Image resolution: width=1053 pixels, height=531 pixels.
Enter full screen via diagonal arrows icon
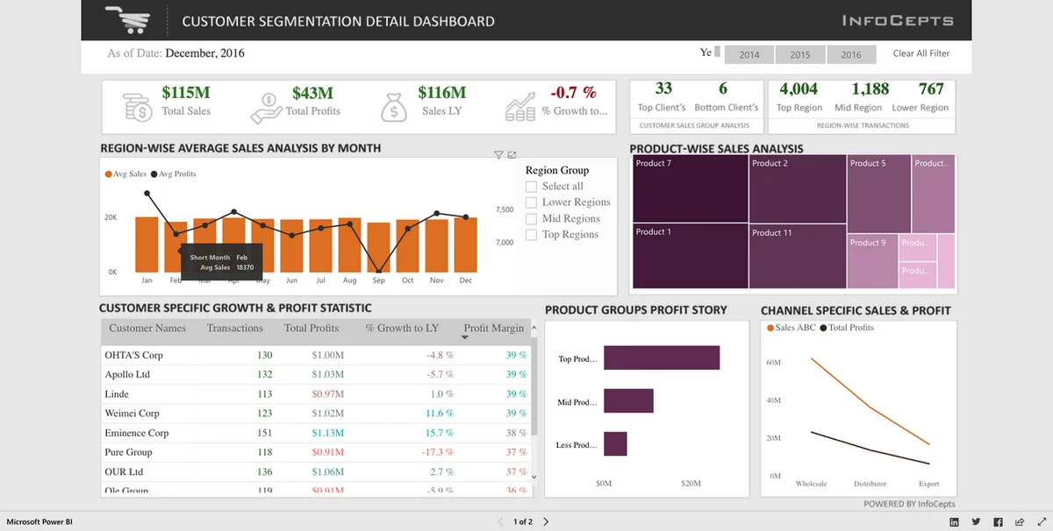(x=1042, y=522)
